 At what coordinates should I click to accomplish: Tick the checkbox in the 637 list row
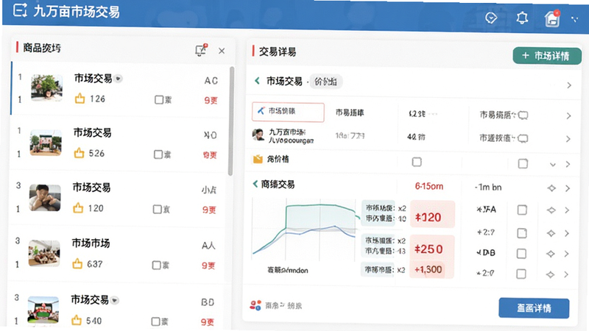156,265
